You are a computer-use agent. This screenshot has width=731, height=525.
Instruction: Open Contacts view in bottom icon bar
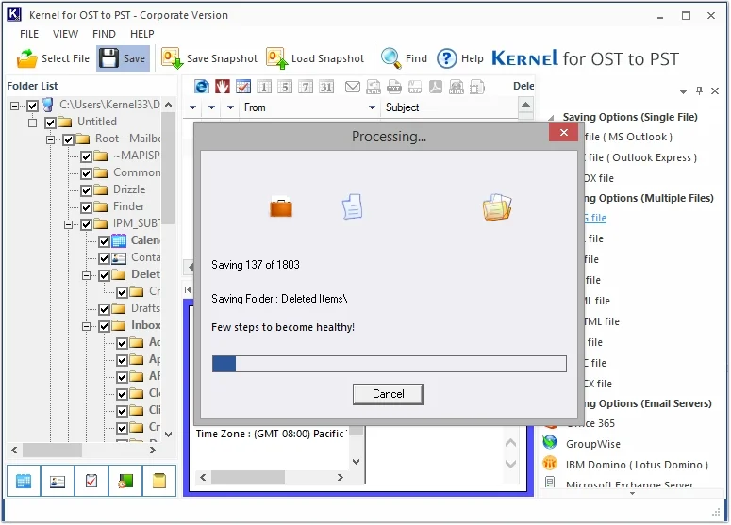coord(58,481)
